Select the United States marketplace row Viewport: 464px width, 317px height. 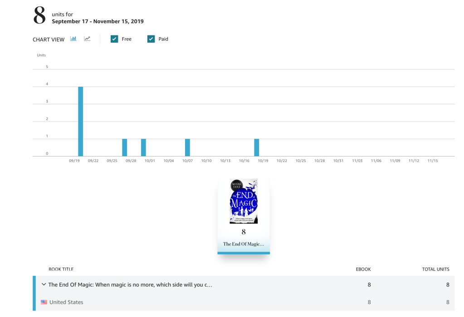pyautogui.click(x=66, y=302)
